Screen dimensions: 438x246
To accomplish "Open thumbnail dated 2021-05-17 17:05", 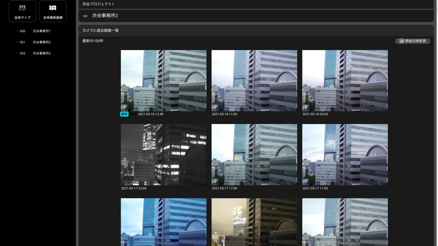I will click(x=254, y=154).
